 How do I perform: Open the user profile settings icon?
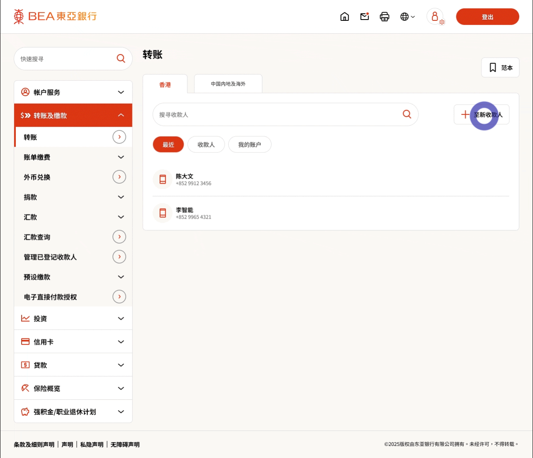pyautogui.click(x=435, y=17)
